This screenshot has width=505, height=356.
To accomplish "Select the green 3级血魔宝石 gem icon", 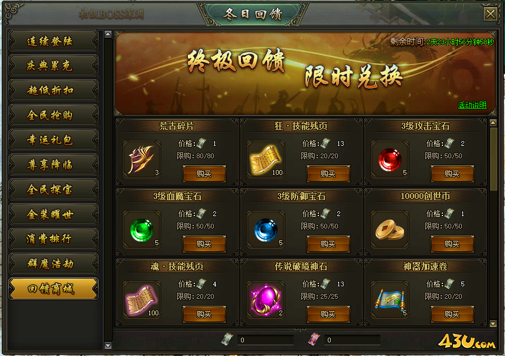I will [x=142, y=230].
